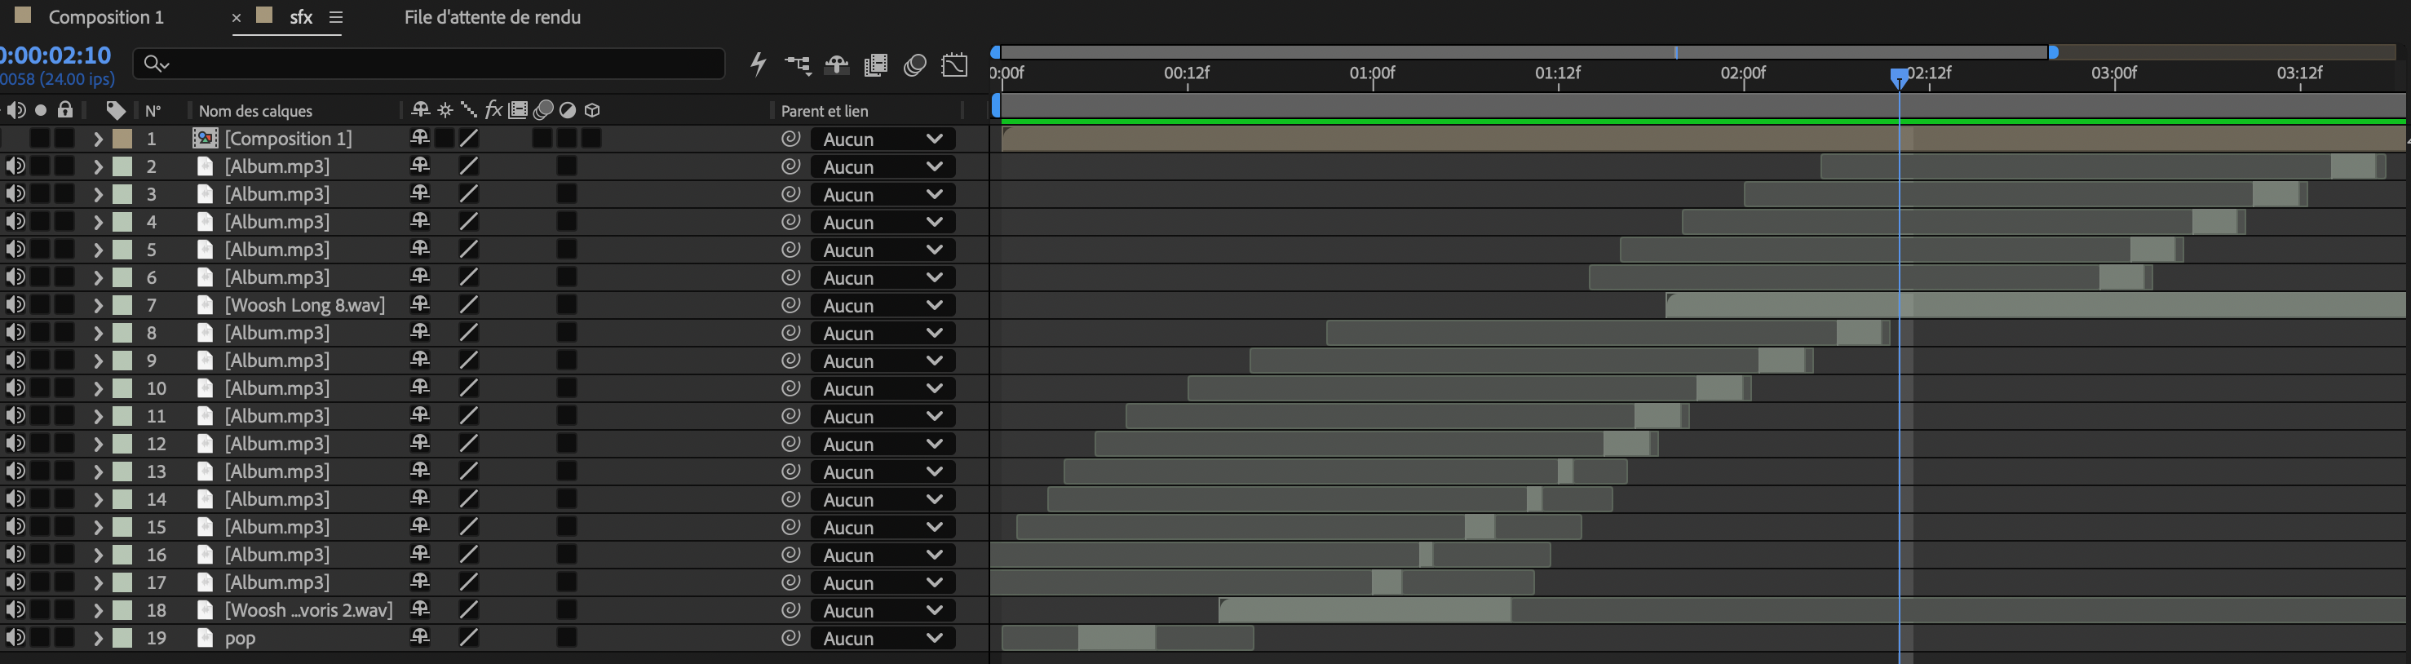The image size is (2411, 664).
Task: Select layer 19 named pop
Action: (240, 638)
